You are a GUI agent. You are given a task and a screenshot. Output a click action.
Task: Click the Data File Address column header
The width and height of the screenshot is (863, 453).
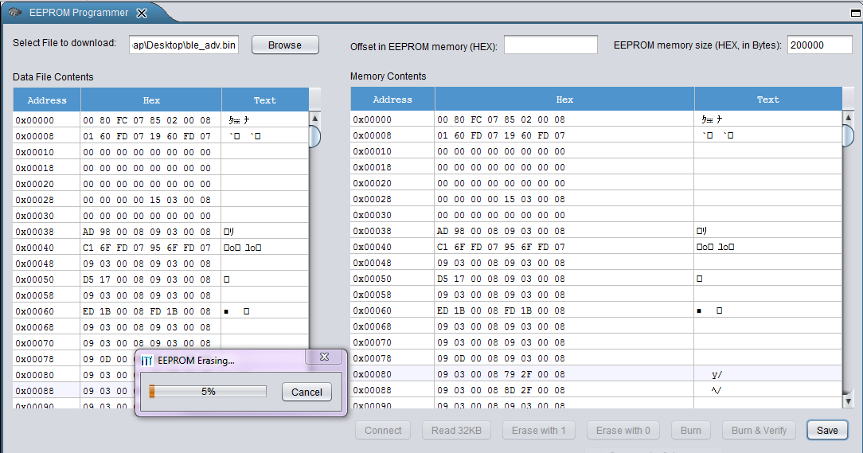pyautogui.click(x=47, y=100)
